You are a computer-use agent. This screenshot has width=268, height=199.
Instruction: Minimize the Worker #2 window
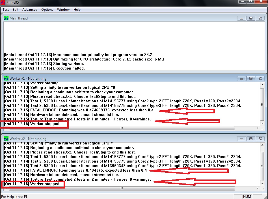[x=241, y=139]
